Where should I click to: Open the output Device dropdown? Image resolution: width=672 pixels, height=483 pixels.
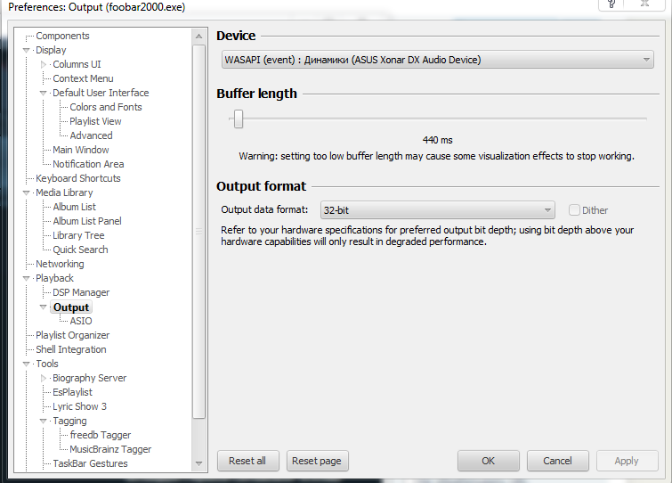click(x=438, y=60)
